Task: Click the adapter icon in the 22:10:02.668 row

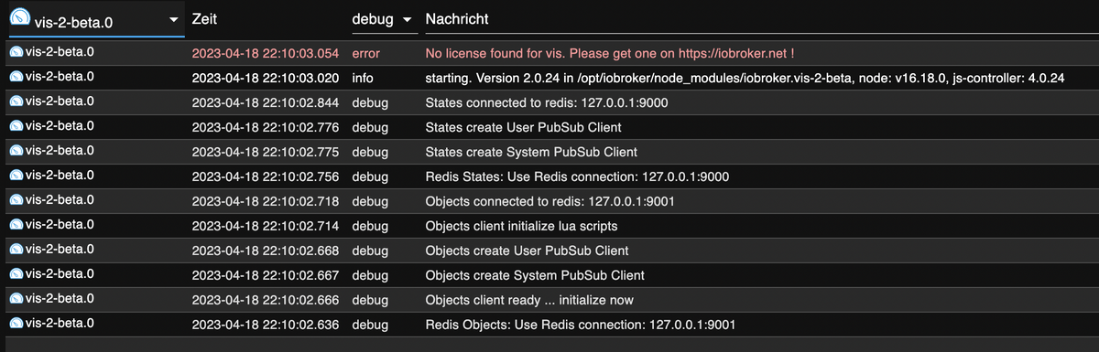Action: 16,250
